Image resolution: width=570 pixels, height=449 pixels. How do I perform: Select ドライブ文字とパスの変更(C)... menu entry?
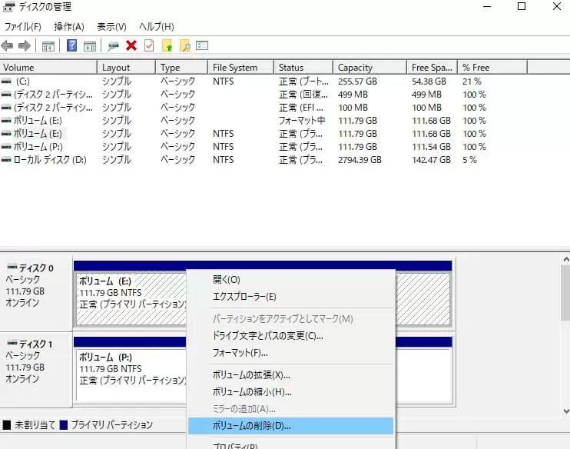(x=291, y=335)
